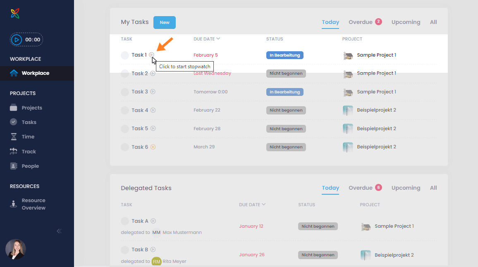Start the stopwatch for Task 6

[153, 147]
